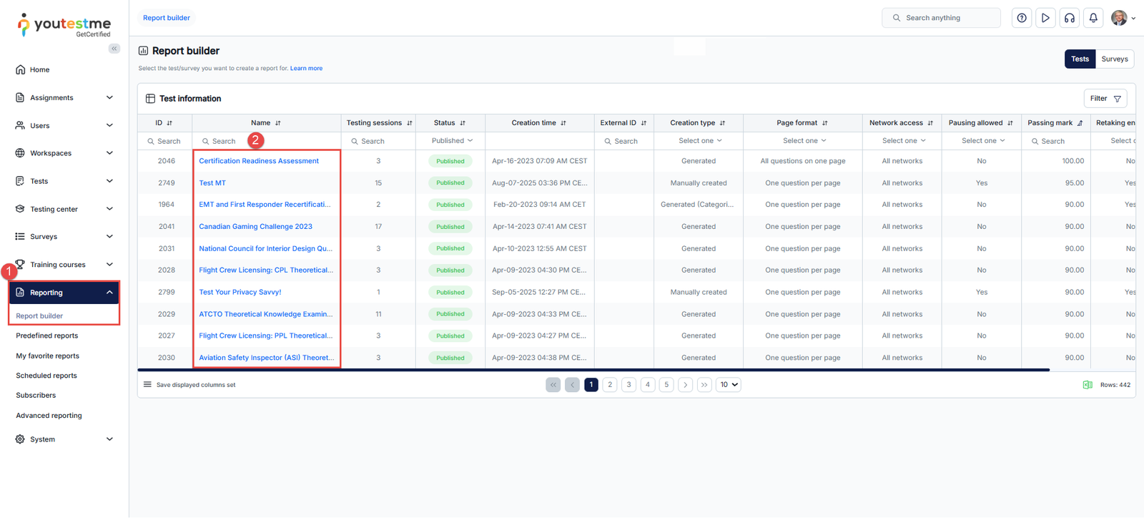This screenshot has height=518, width=1144.
Task: Open the video tutorial play icon
Action: click(x=1045, y=18)
